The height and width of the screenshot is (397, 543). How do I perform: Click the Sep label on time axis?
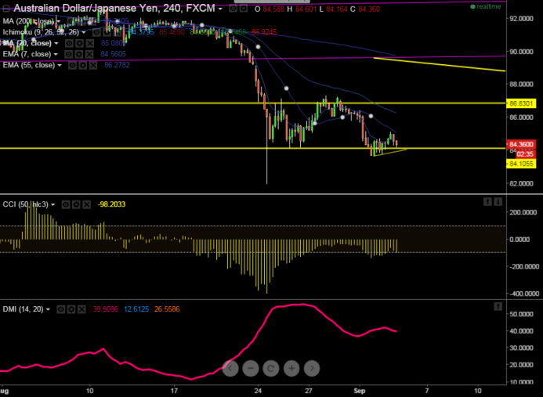[360, 391]
